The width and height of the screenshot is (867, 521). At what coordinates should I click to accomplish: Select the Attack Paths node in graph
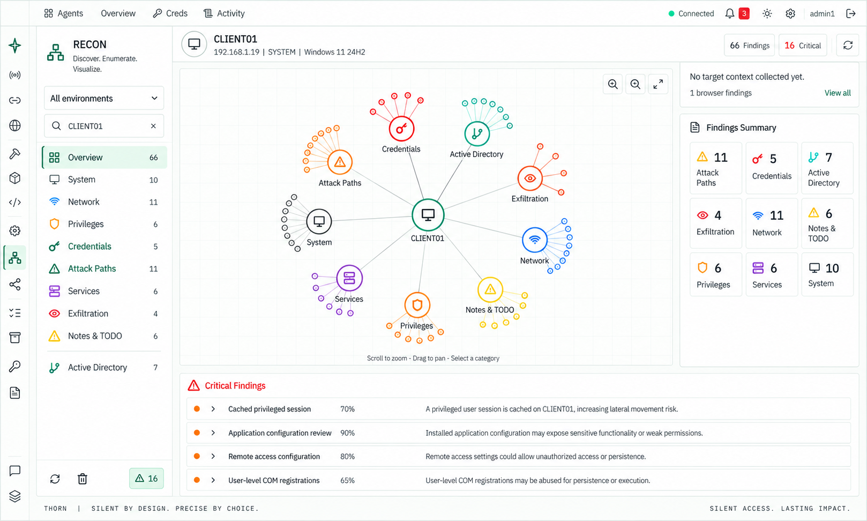[340, 162]
